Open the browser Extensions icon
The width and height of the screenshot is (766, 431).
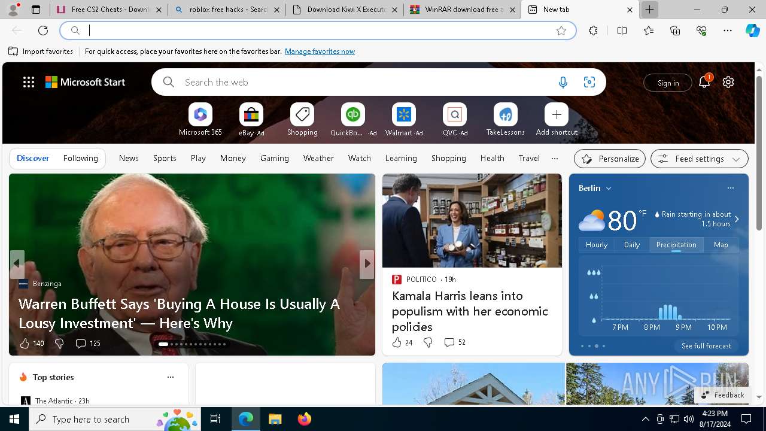pyautogui.click(x=593, y=31)
